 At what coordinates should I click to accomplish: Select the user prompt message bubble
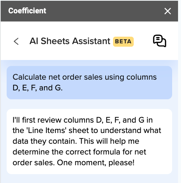pos(89,83)
